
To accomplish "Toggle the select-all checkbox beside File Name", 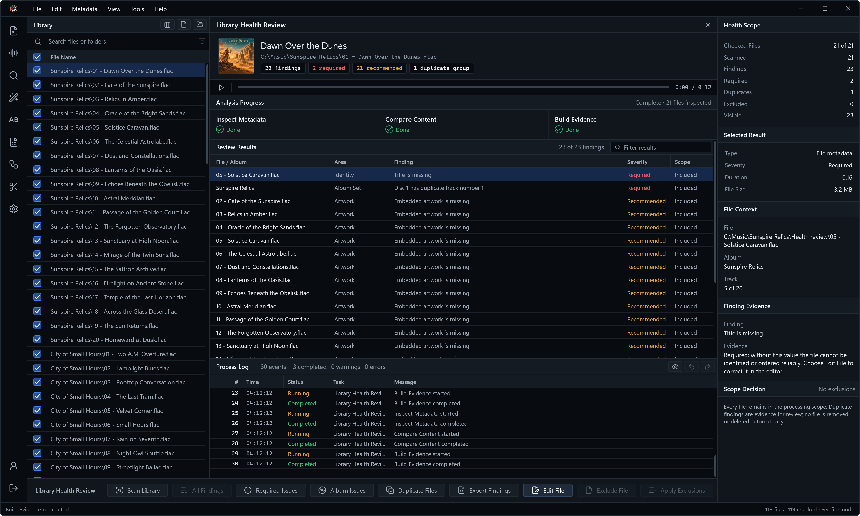I will pos(37,57).
